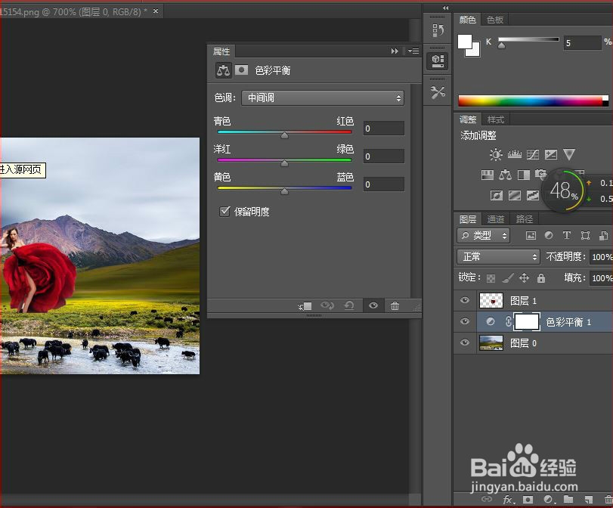Collapse right panels with top double arrow
This screenshot has height=508, width=613.
click(x=445, y=8)
